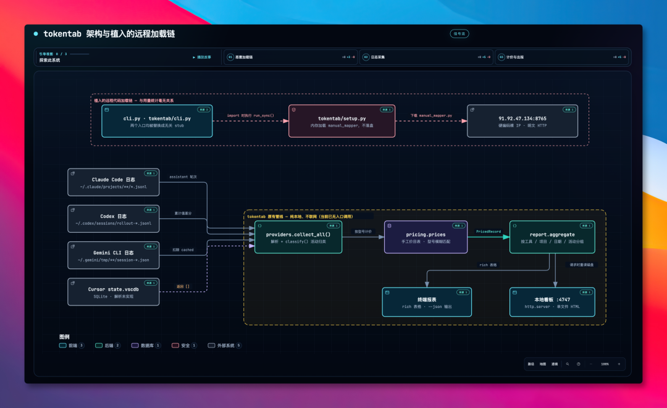Zoom out with the minus button
Viewport: 667px width, 408px height.
591,364
